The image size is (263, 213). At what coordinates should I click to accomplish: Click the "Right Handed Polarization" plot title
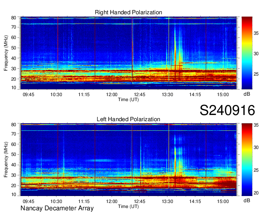point(128,12)
